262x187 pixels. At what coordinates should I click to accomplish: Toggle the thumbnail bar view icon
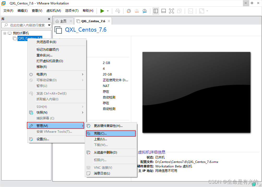pyautogui.click(x=164, y=11)
